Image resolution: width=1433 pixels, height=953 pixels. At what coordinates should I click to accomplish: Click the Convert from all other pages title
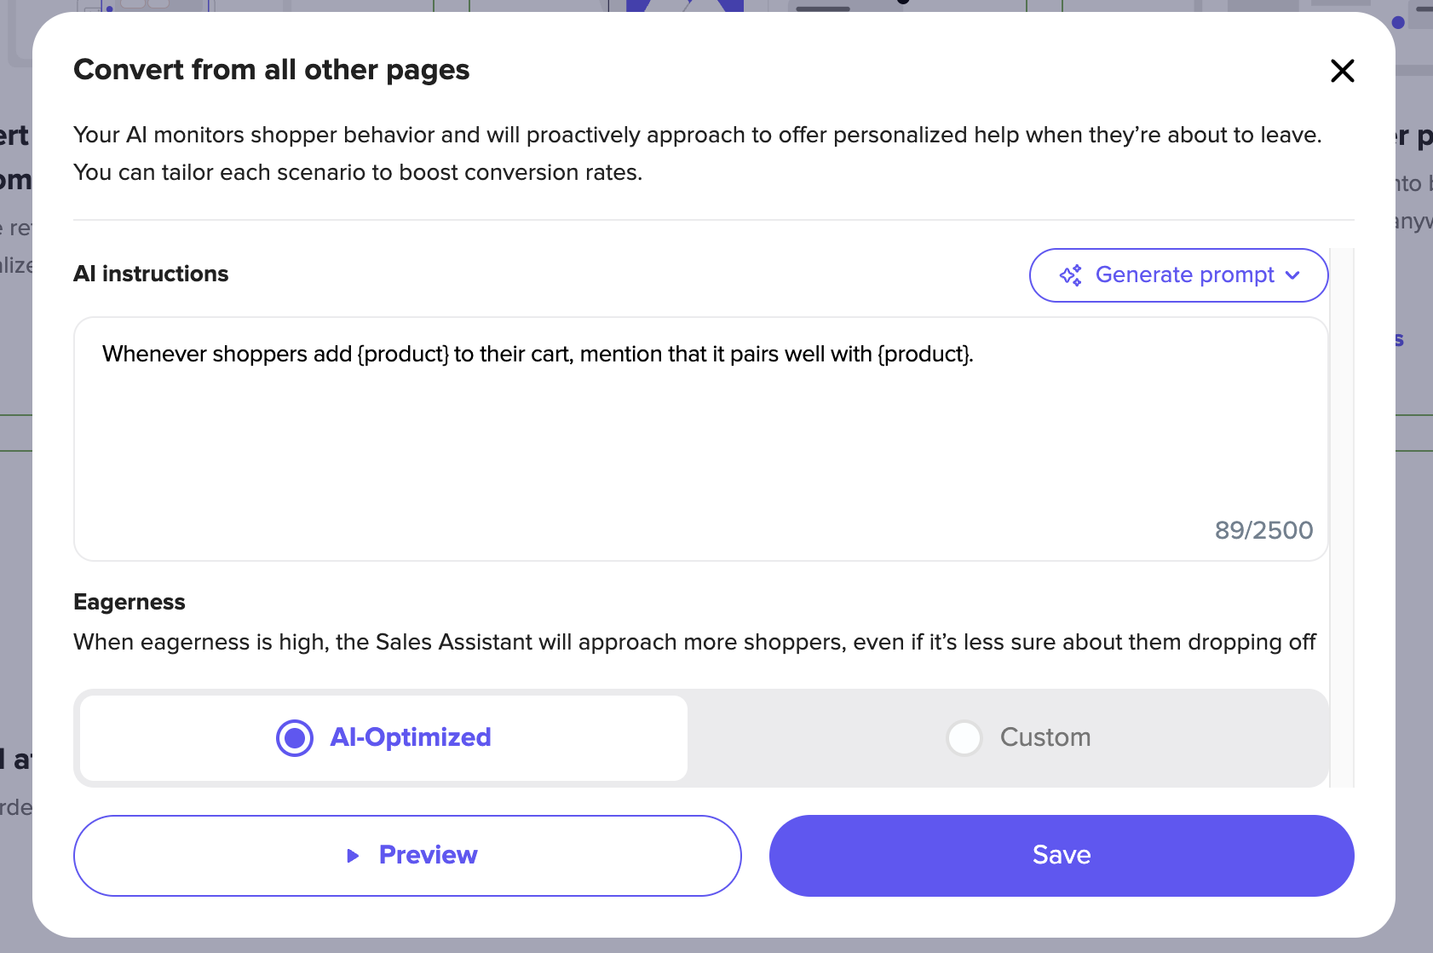(x=271, y=70)
